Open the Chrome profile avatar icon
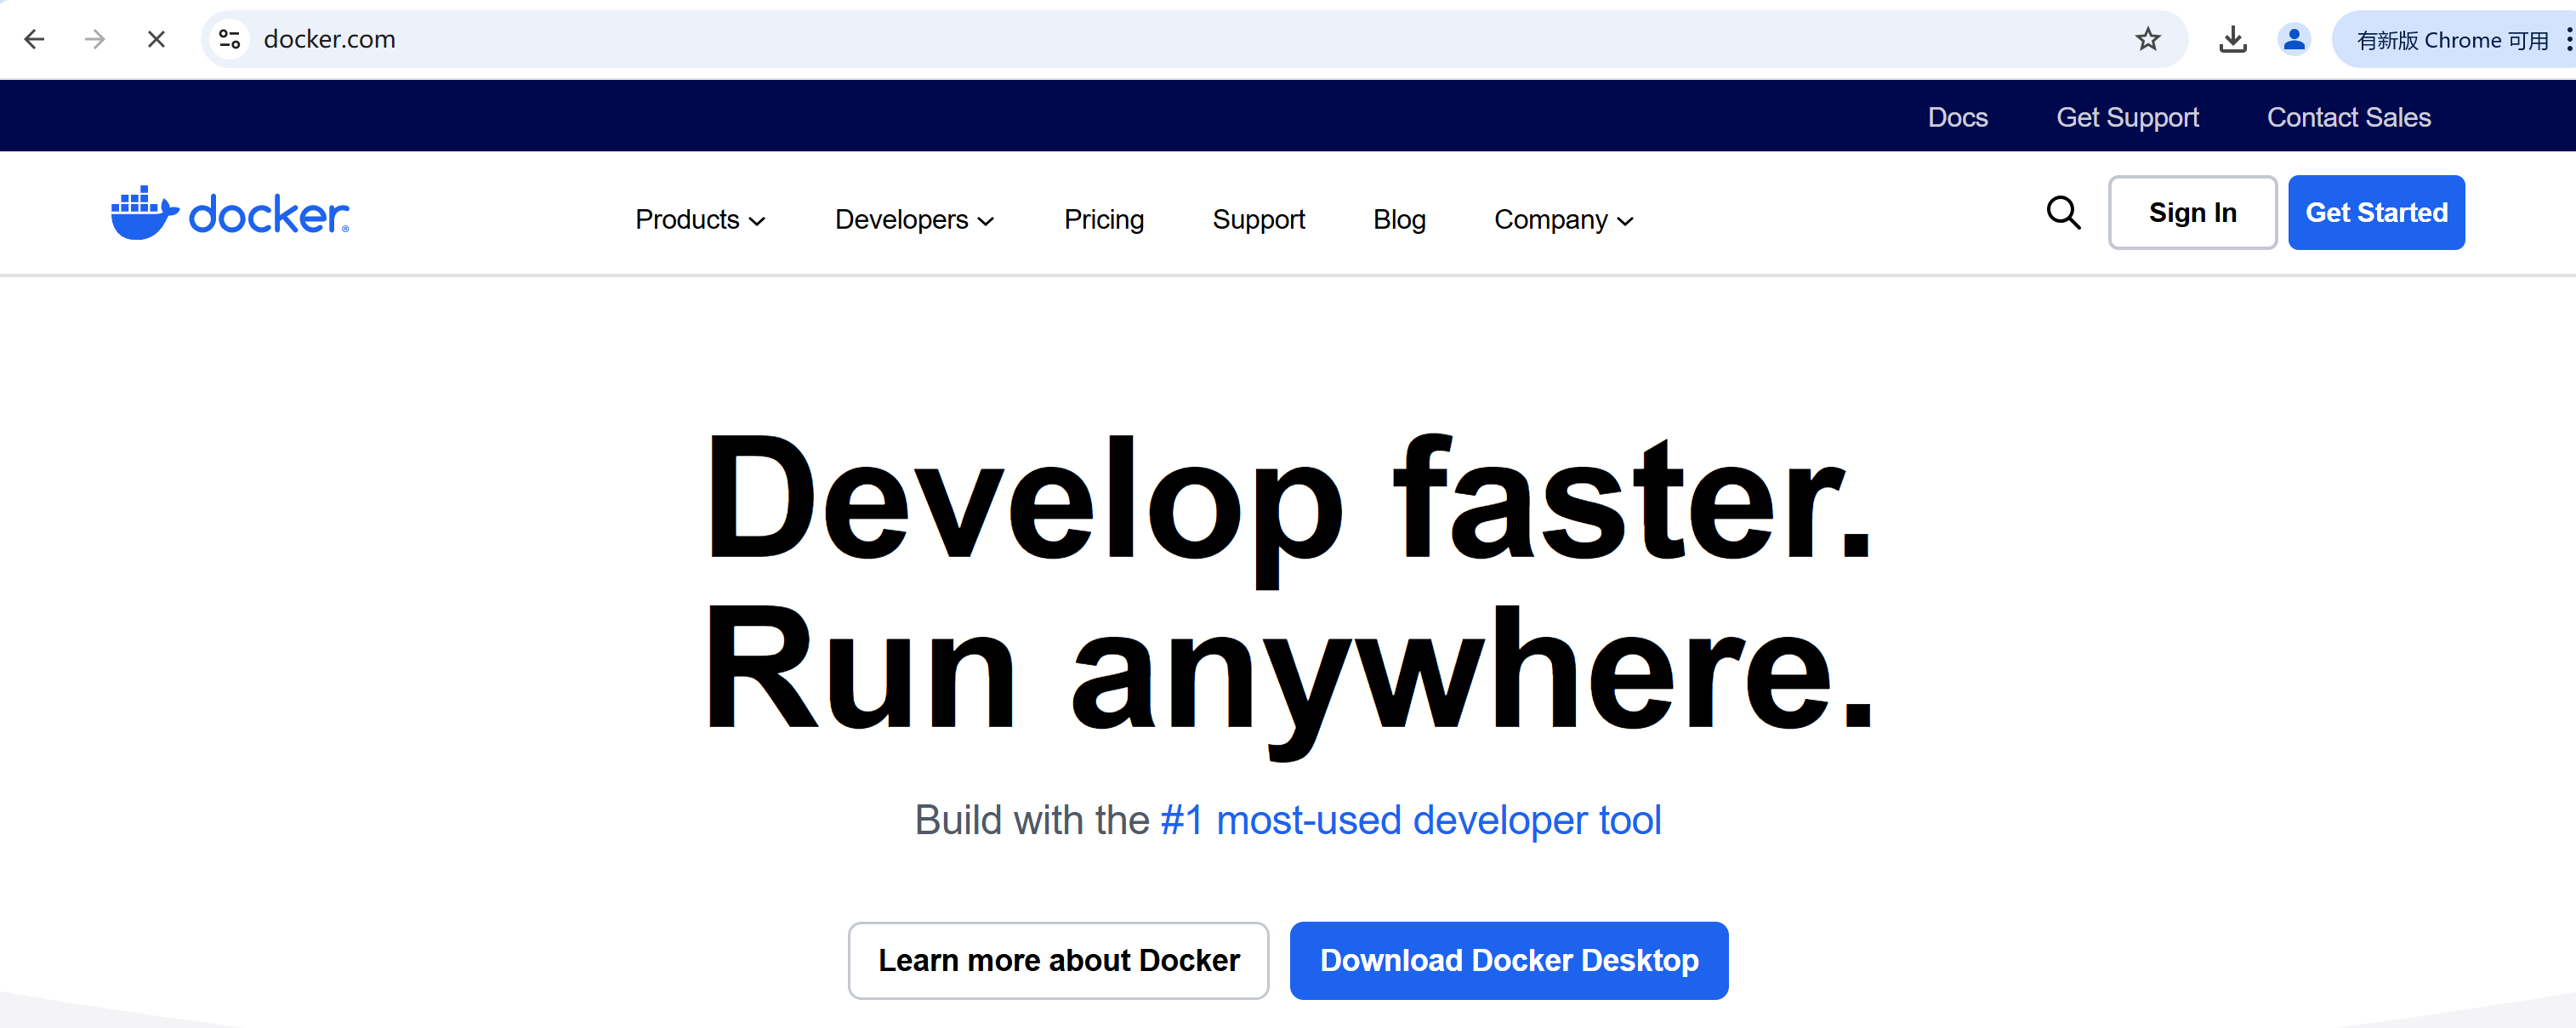The image size is (2576, 1028). tap(2293, 39)
